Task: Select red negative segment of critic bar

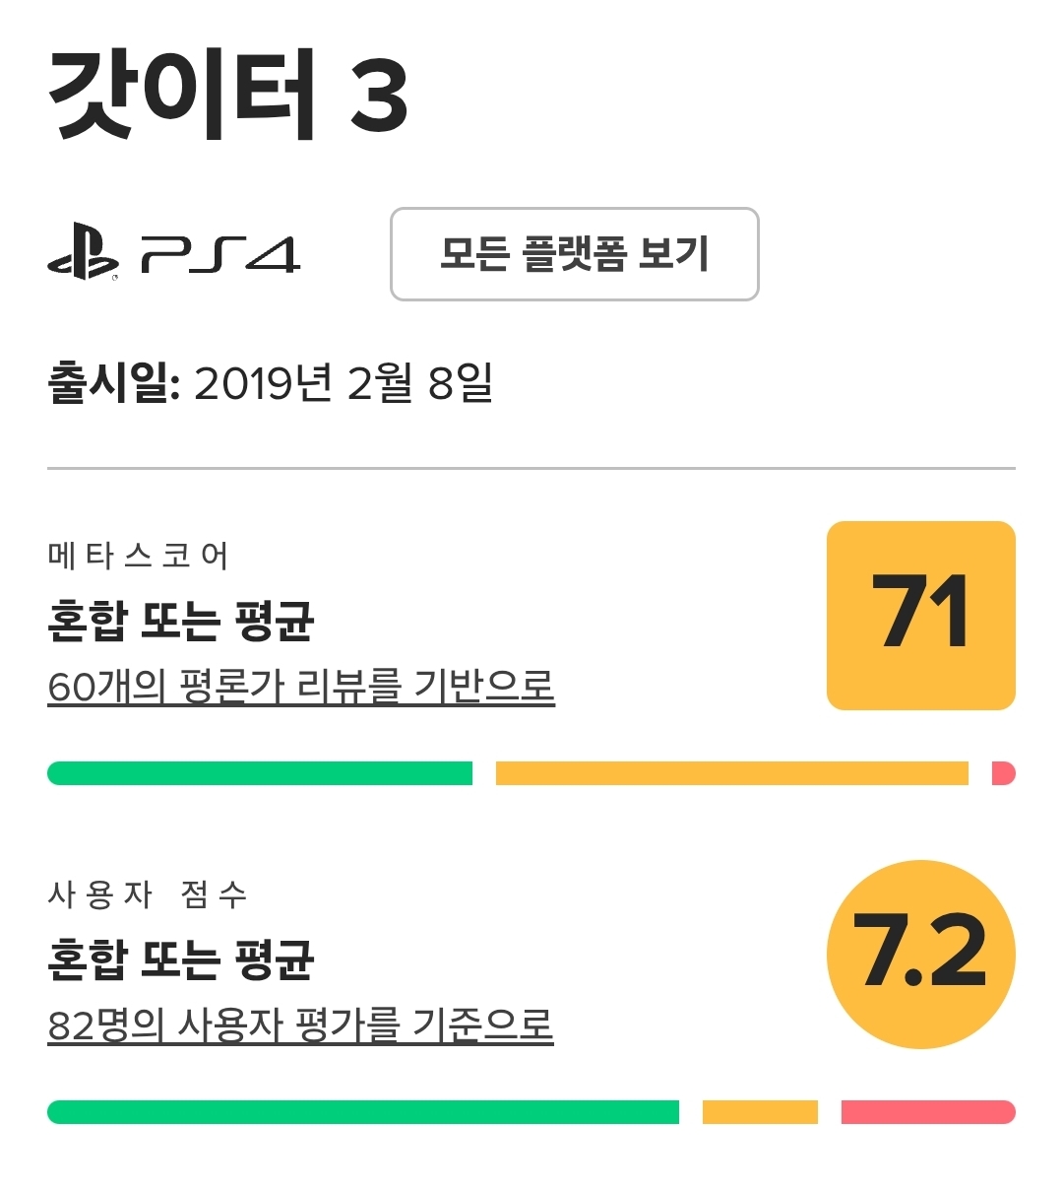Action: [x=1004, y=773]
